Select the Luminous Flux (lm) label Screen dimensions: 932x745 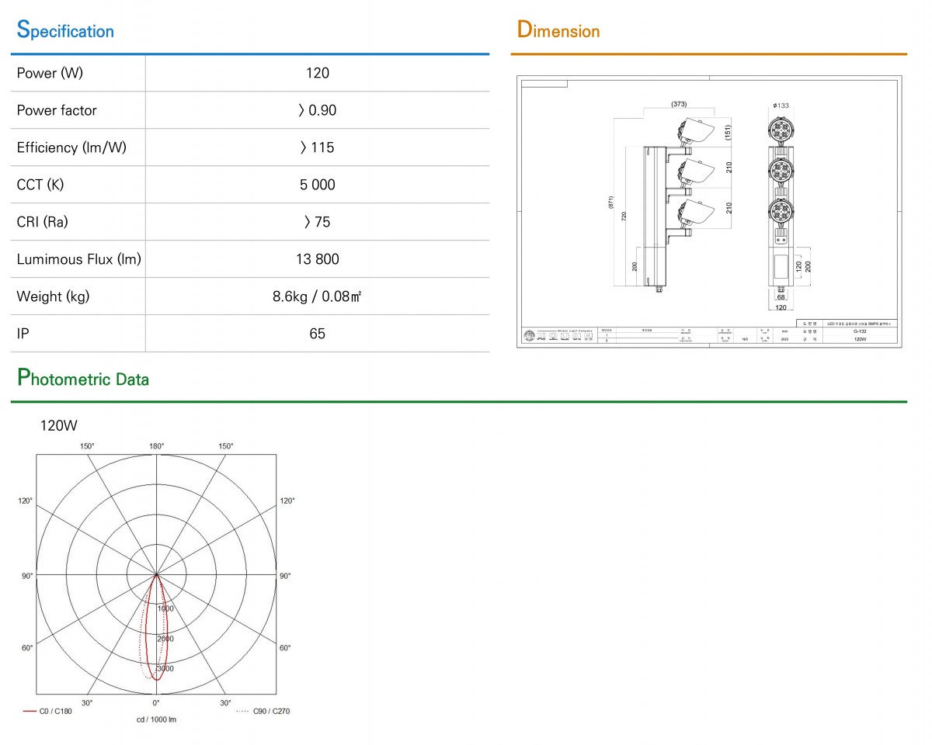click(x=79, y=259)
